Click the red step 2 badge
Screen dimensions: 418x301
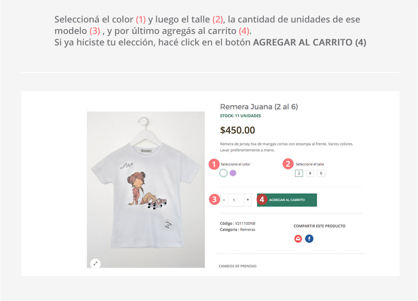[x=288, y=164]
